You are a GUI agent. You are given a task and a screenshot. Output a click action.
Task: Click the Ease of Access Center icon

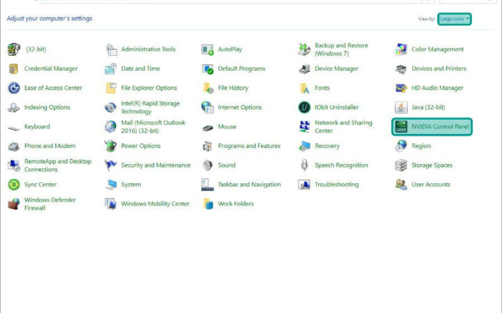14,88
